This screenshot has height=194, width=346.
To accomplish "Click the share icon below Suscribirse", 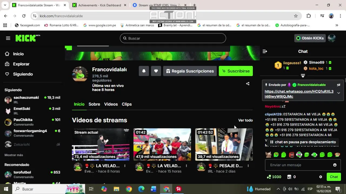I will 248,84.
